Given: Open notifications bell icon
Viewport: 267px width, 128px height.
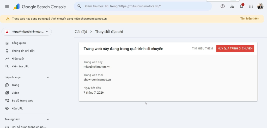Looking at the screenshot, I should coord(241,7).
